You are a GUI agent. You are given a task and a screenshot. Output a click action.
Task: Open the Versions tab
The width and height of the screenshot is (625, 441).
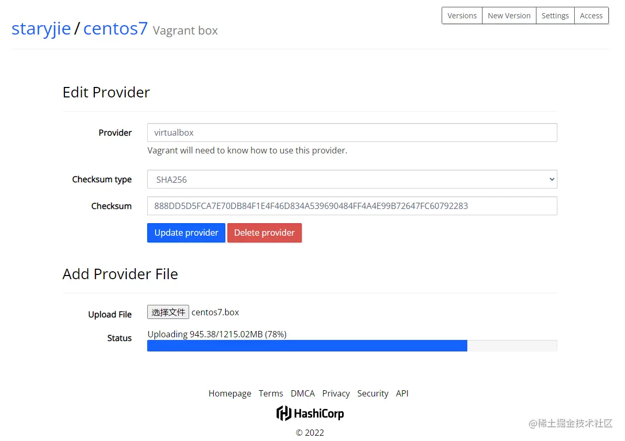pos(462,16)
